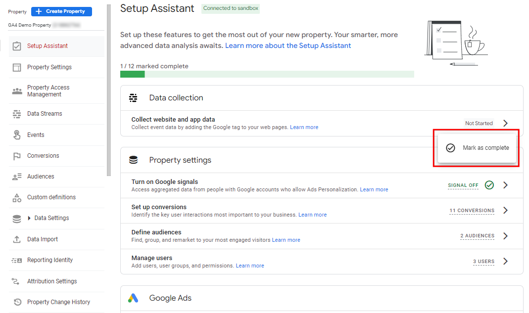Image resolution: width=529 pixels, height=313 pixels.
Task: Click the plus icon in Create Property
Action: pos(39,11)
